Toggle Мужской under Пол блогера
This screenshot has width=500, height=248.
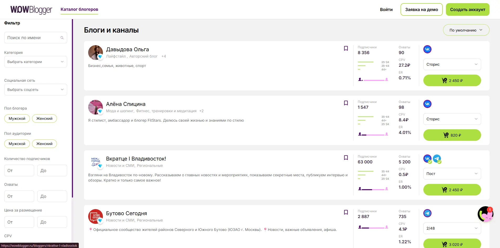(17, 118)
